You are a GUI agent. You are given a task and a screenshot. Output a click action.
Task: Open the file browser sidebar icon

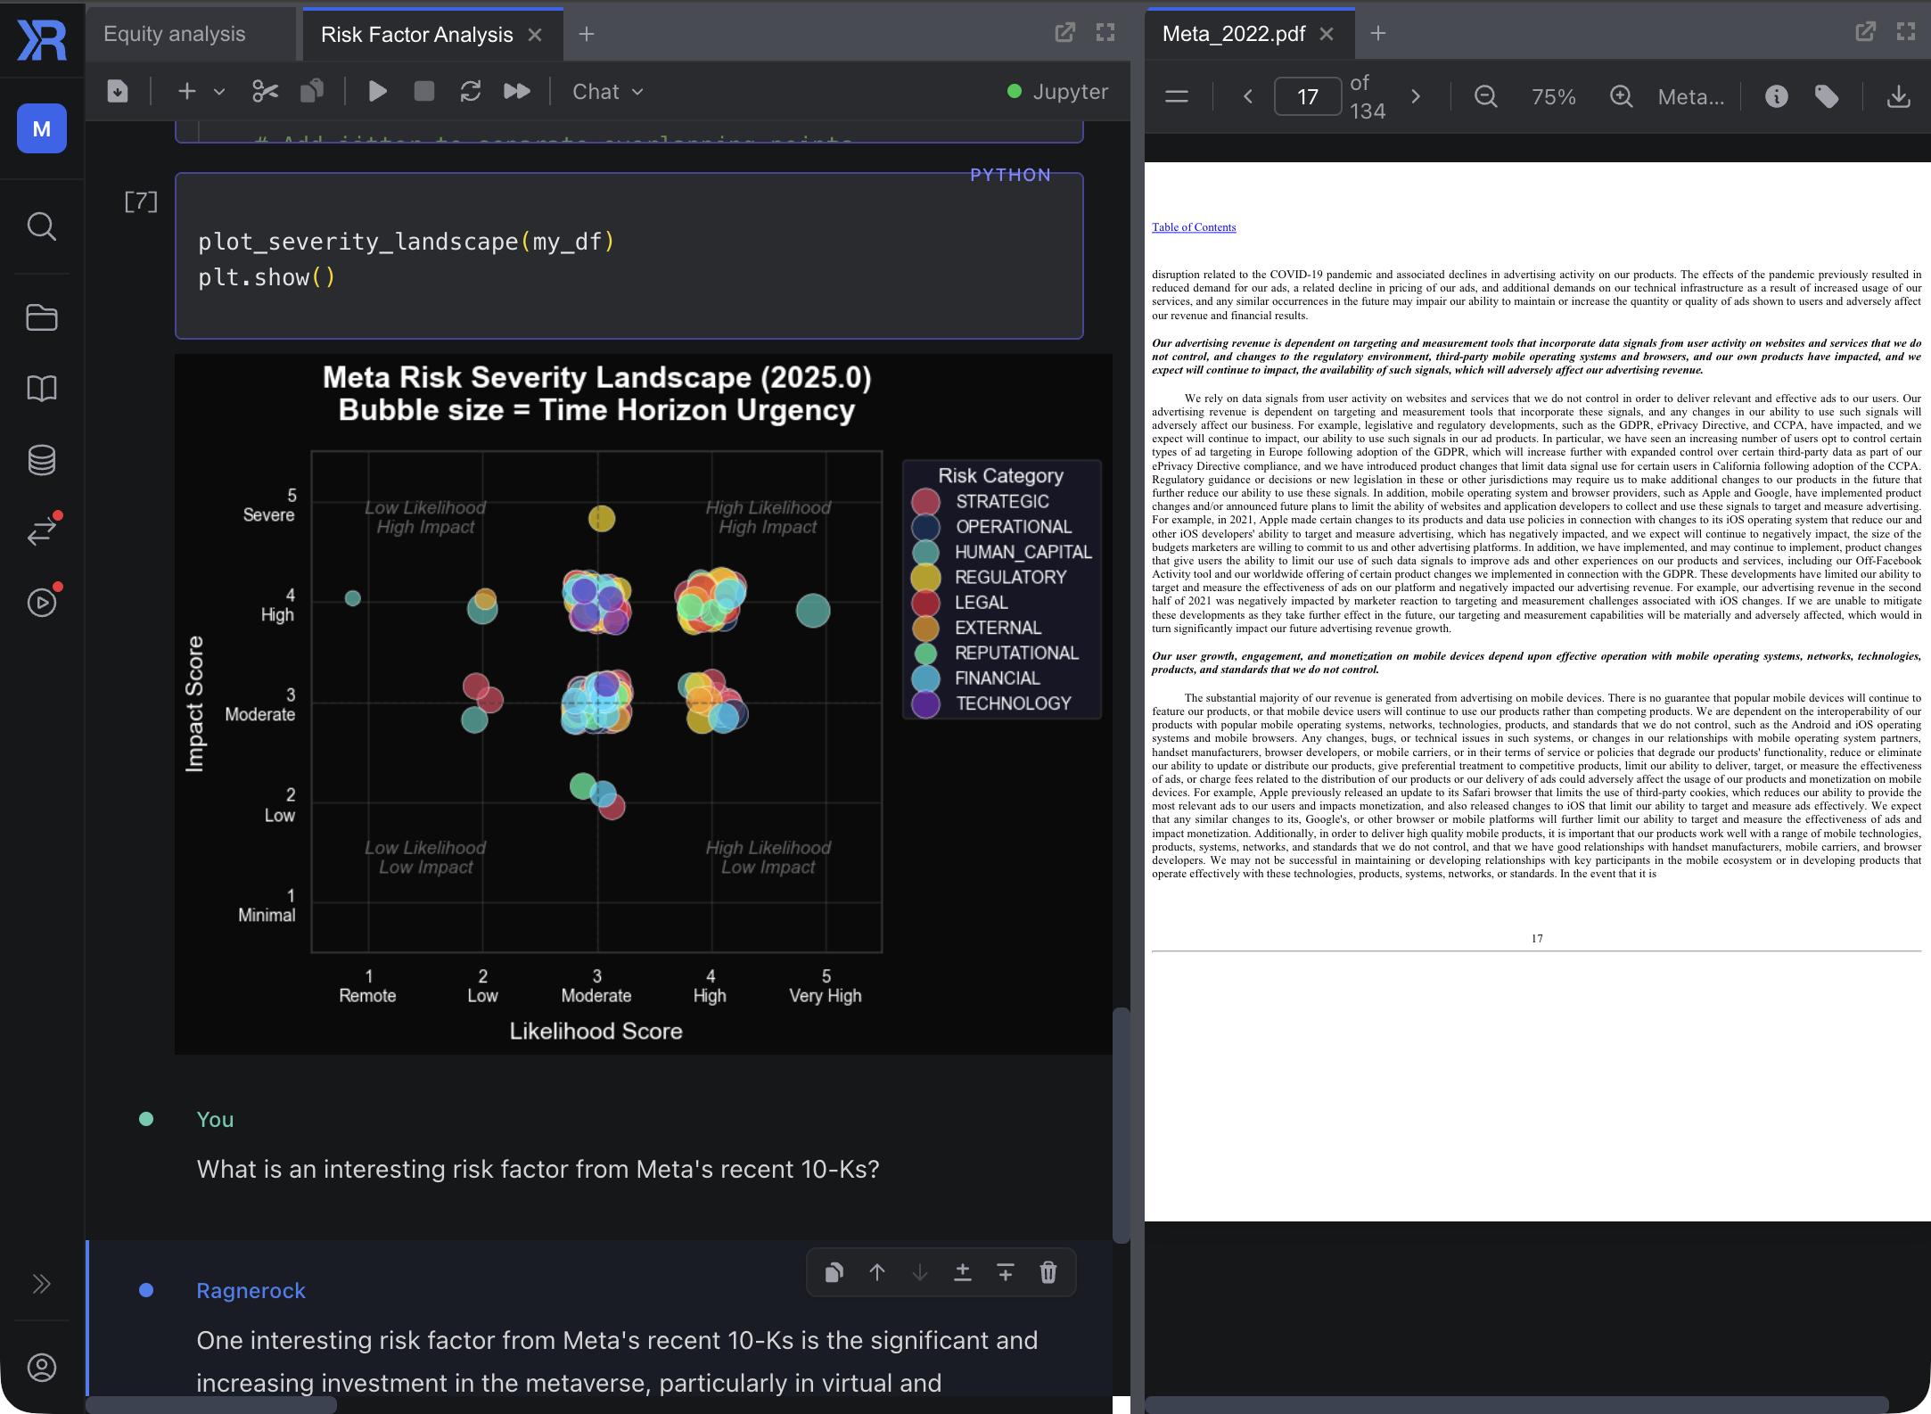coord(41,317)
